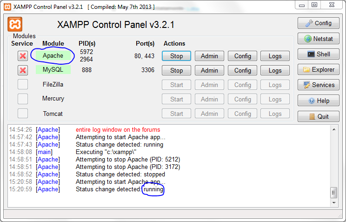Launch Shell with terminal icon
The image size is (346, 222).
(318, 54)
